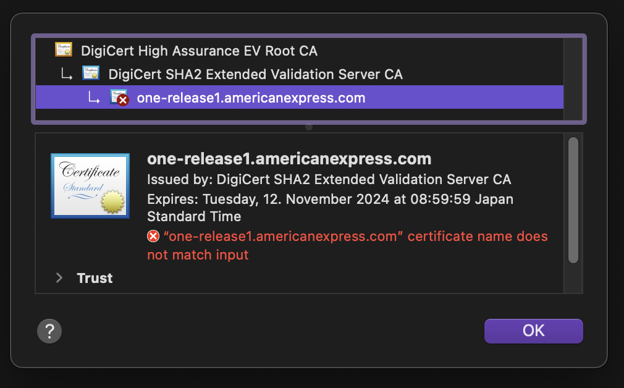Viewport: 624px width, 388px height.
Task: Select DigiCert SHA2 Extended Validation Server CA
Action: click(255, 74)
